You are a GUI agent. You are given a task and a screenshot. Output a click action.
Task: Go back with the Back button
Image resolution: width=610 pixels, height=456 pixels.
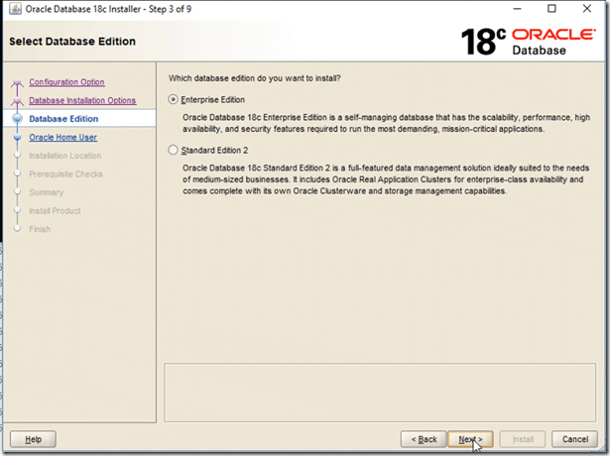pos(423,438)
